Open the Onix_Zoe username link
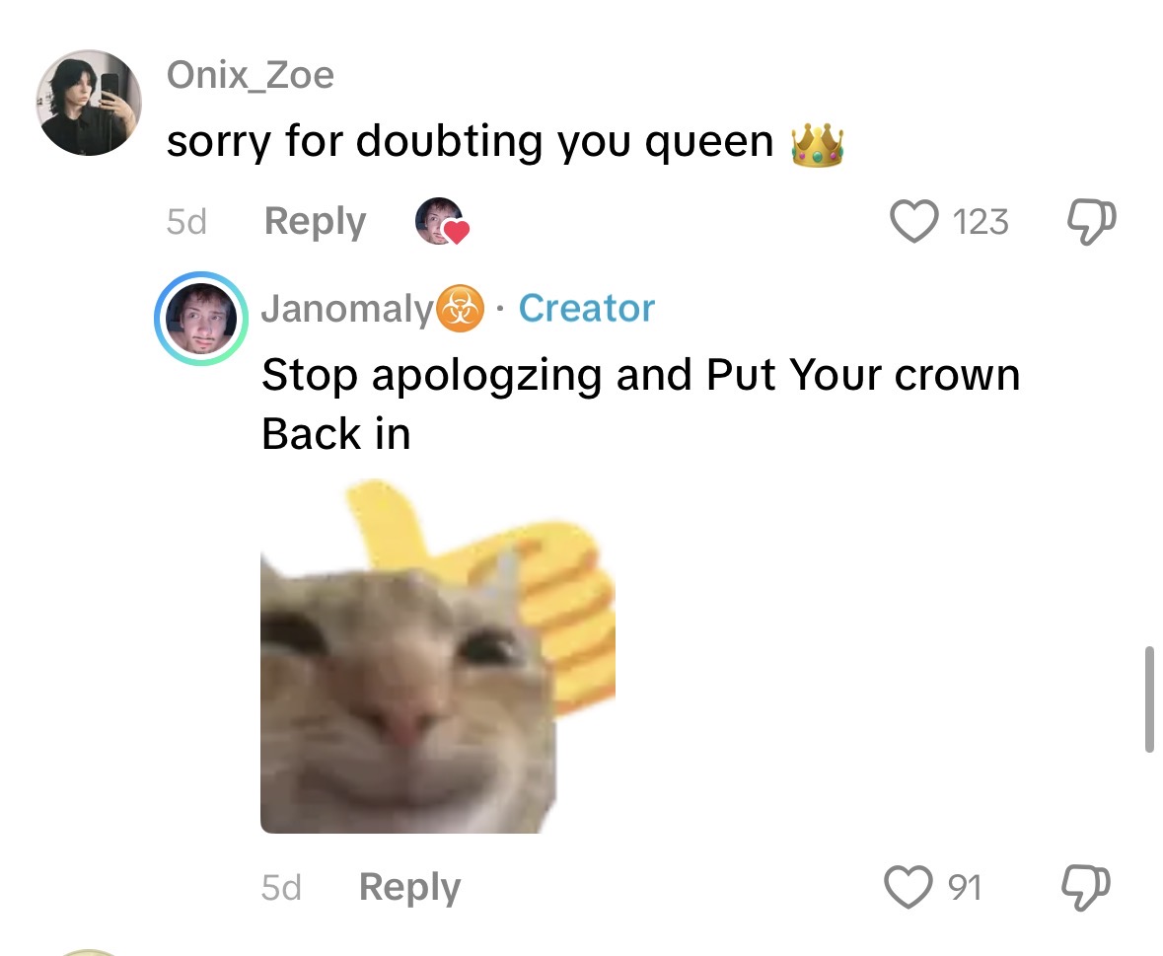 250,75
